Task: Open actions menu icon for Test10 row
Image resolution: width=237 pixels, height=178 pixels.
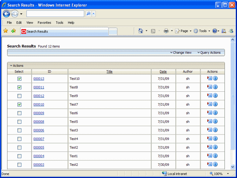Action: pos(210,78)
